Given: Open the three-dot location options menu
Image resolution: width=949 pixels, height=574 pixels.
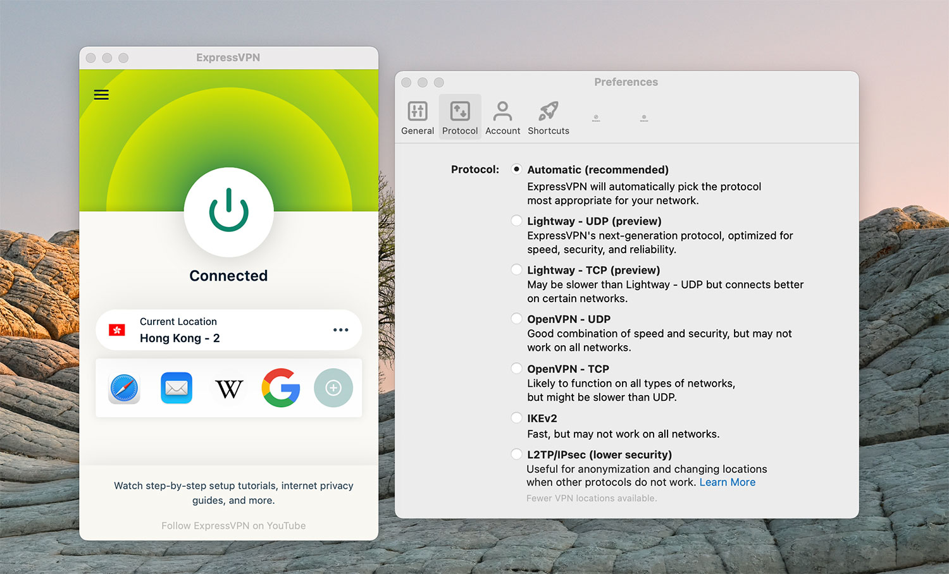Looking at the screenshot, I should 341,330.
